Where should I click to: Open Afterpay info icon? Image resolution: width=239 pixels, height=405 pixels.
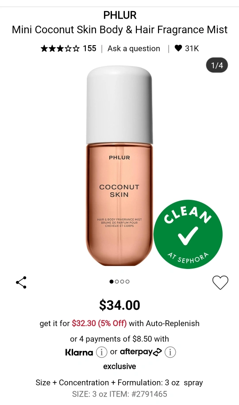[170, 352]
